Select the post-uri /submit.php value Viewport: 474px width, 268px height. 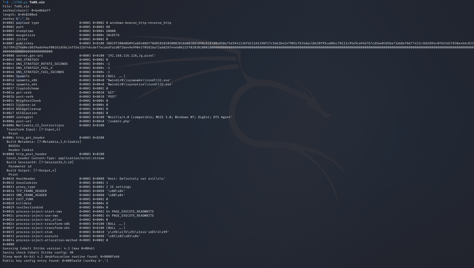120,121
